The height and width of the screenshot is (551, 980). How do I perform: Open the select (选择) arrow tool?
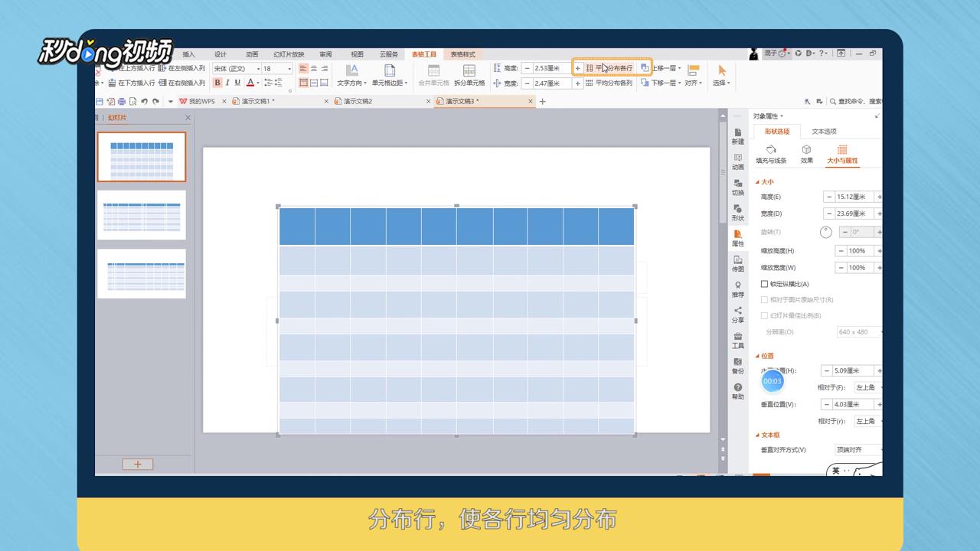[721, 75]
